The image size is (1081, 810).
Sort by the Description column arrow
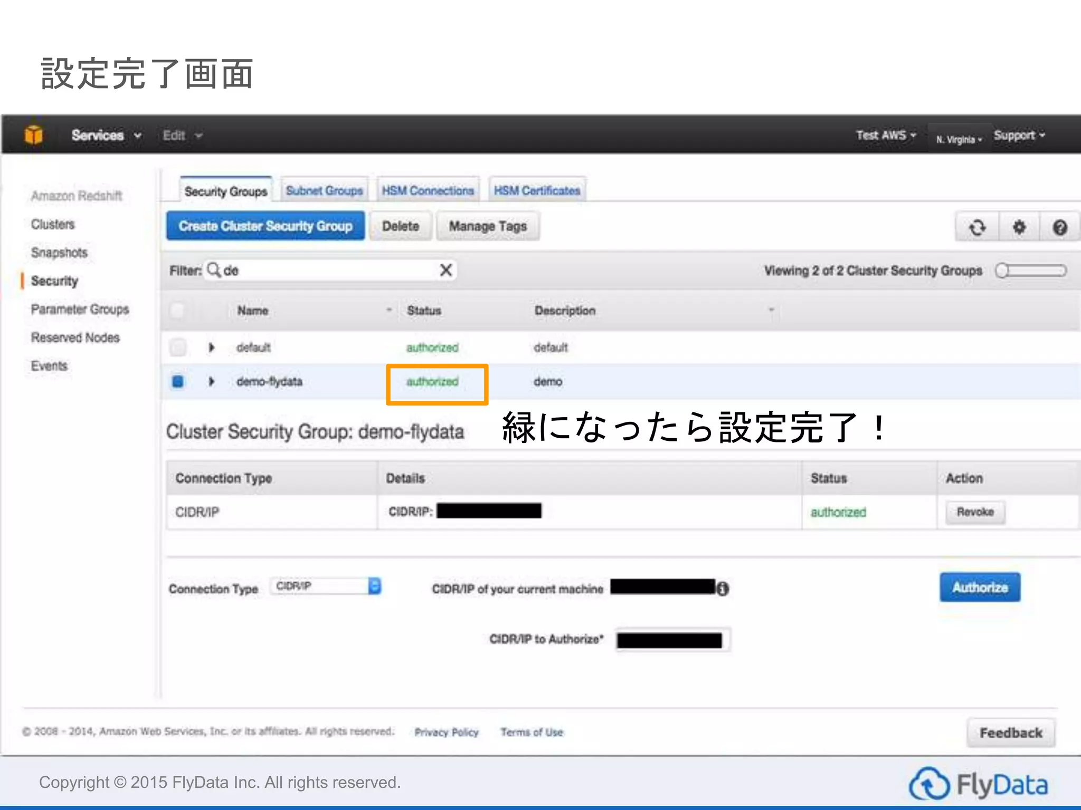[x=771, y=310]
